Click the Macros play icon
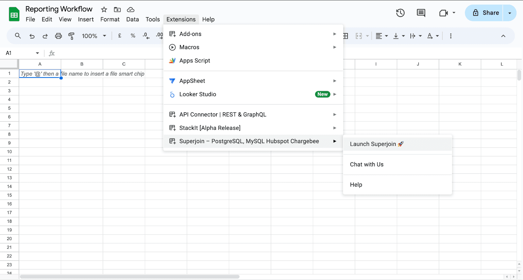This screenshot has width=523, height=280. (x=172, y=47)
